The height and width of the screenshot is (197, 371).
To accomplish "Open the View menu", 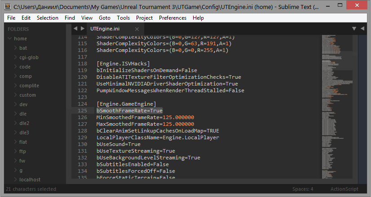I will pos(87,18).
